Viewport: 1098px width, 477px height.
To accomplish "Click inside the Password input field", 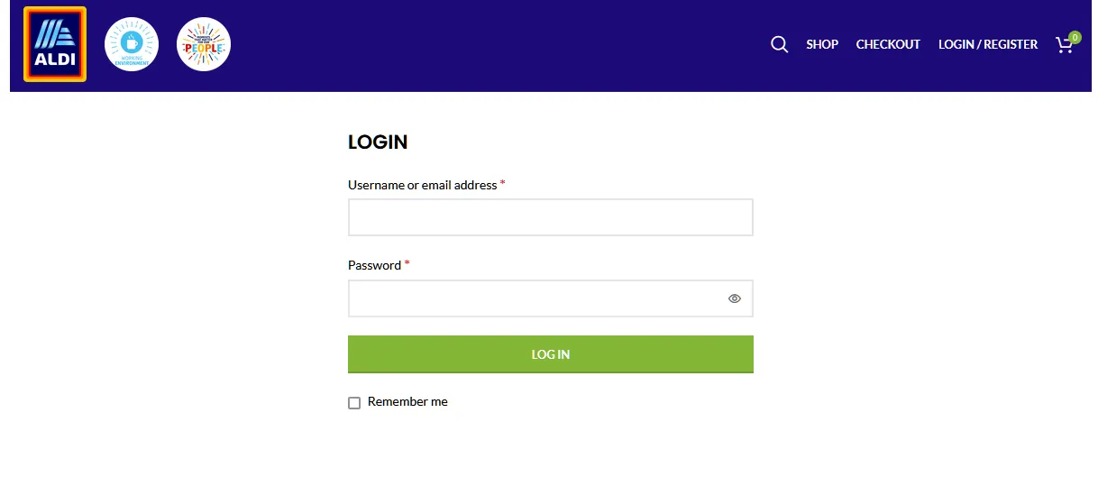I will [x=536, y=298].
